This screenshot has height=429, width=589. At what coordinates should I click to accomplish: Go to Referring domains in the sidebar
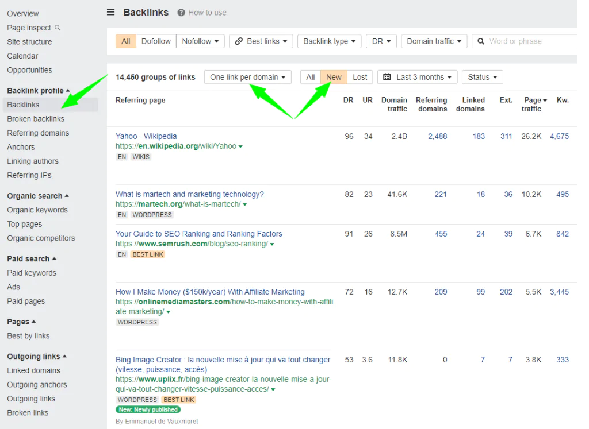38,133
